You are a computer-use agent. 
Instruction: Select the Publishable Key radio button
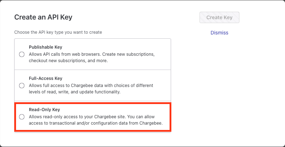(x=22, y=54)
